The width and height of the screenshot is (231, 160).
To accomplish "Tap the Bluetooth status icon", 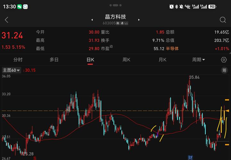I will 176,7.
